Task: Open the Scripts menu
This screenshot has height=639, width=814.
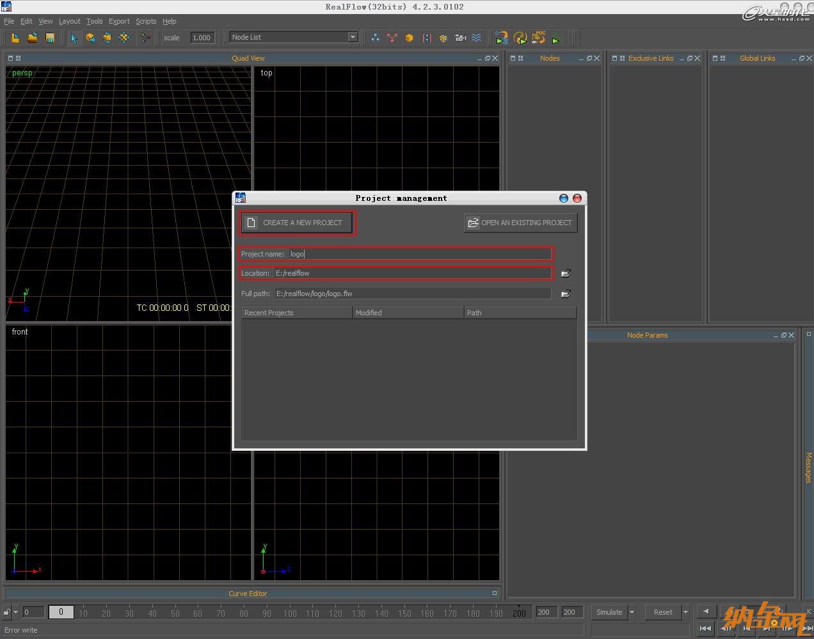Action: pos(146,21)
